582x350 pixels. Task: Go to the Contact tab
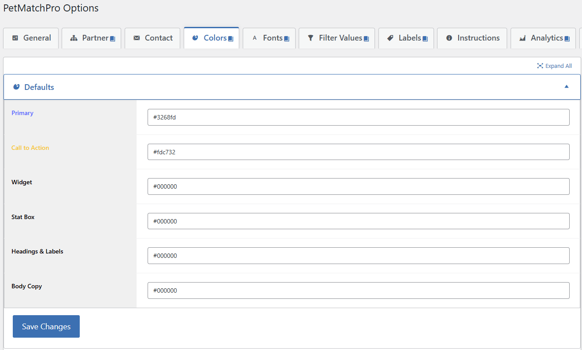(152, 38)
